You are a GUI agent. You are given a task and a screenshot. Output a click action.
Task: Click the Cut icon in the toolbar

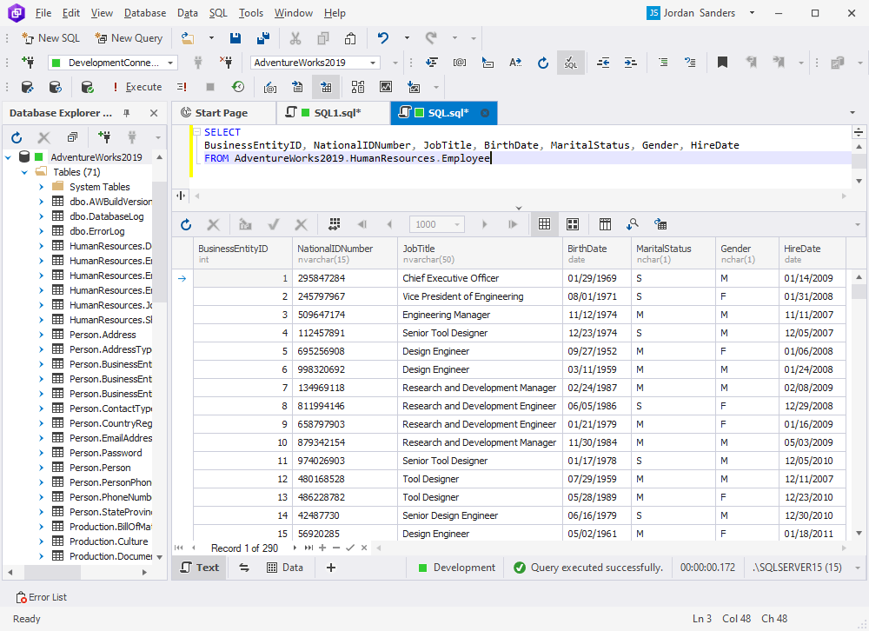(295, 37)
